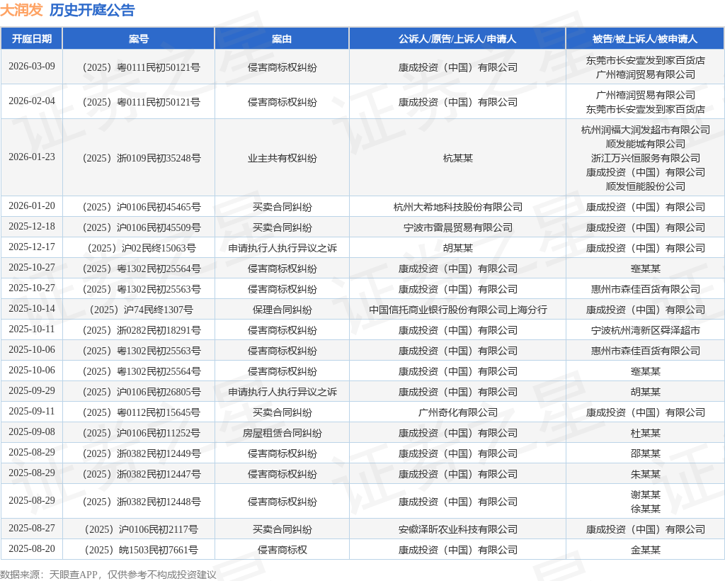This screenshot has width=725, height=581.
Task: Select case number 沪0106民初26805号
Action: [x=142, y=392]
